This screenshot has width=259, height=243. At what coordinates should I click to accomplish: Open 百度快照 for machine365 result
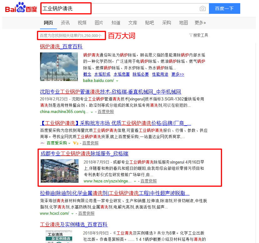106,112
